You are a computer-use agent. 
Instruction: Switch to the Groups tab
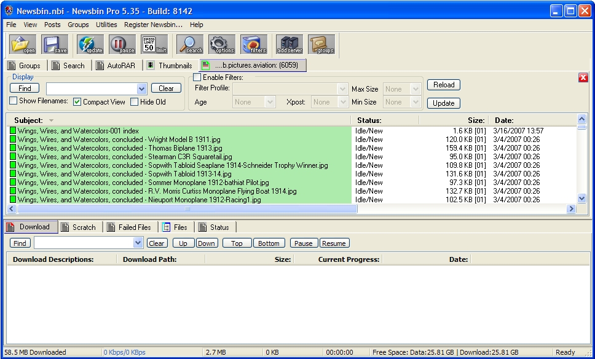[x=25, y=65]
